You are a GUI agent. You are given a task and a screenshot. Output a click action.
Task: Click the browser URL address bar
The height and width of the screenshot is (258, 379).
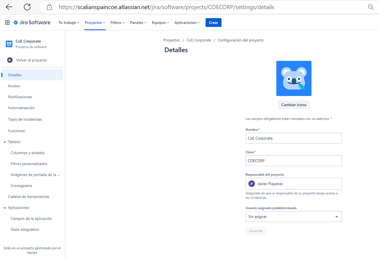pyautogui.click(x=166, y=7)
